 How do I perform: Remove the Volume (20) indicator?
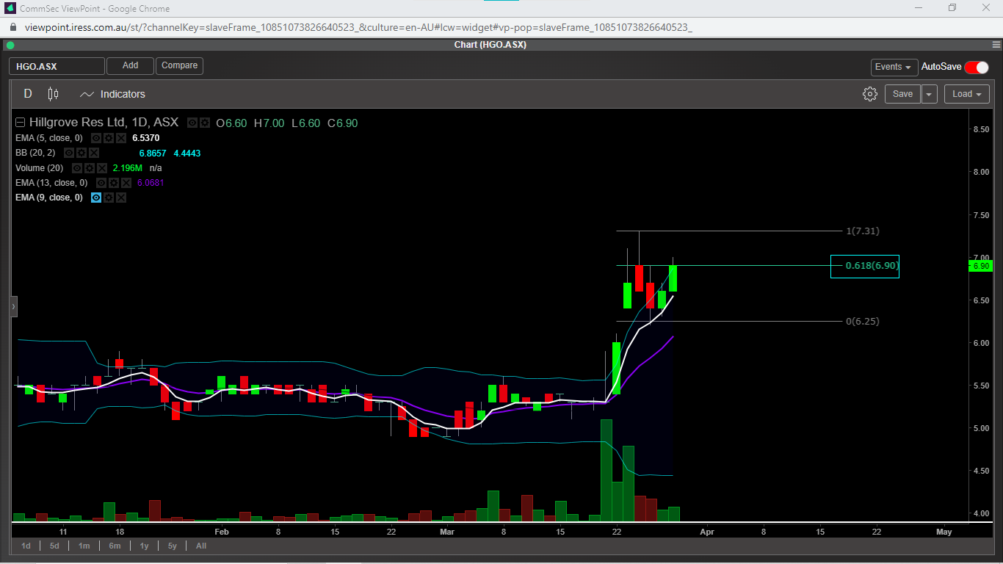(x=103, y=168)
